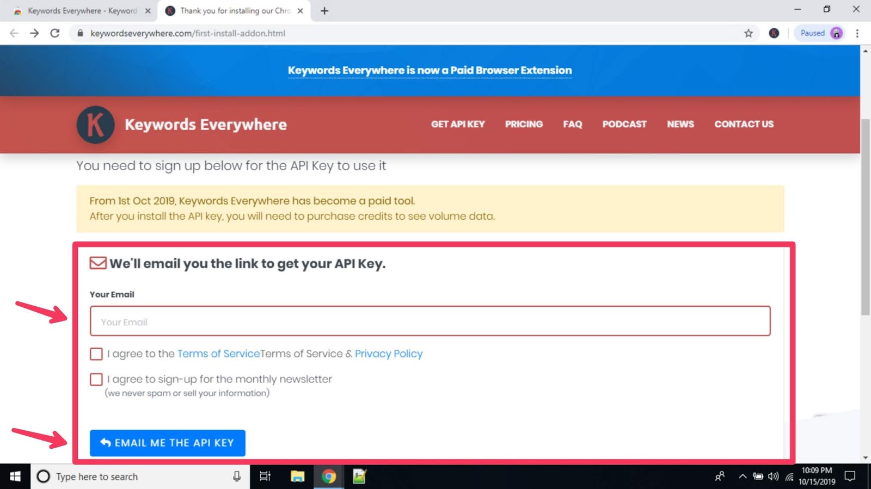This screenshot has width=871, height=489.
Task: Click the Your Email input field
Action: [x=430, y=321]
